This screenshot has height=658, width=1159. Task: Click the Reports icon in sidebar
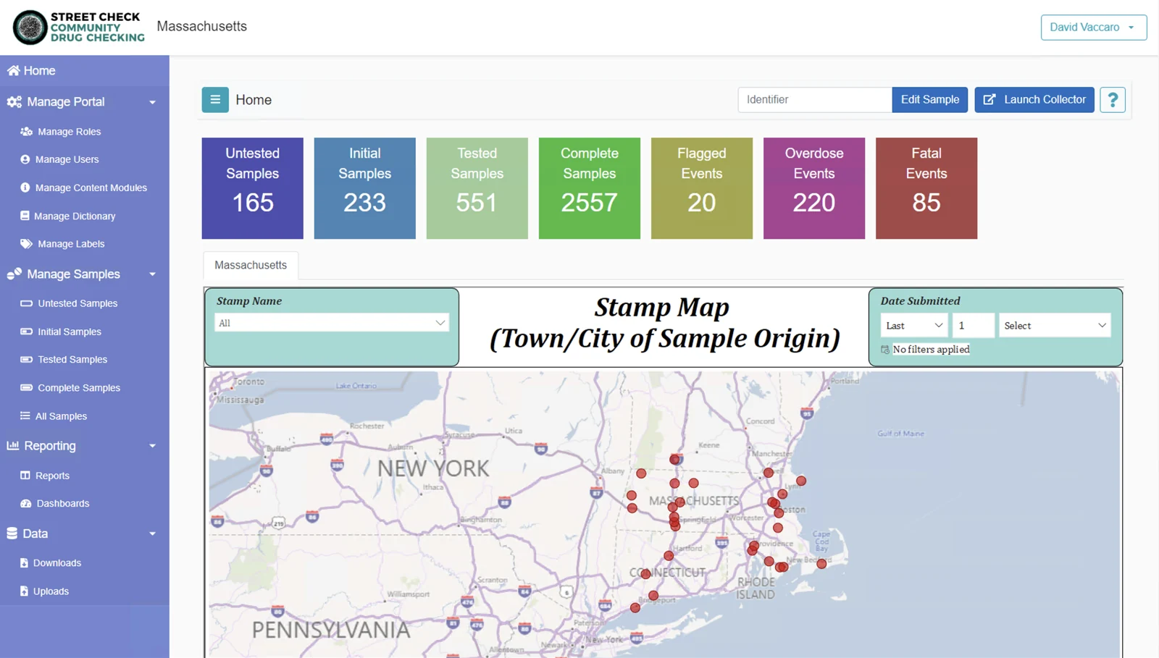pos(25,476)
